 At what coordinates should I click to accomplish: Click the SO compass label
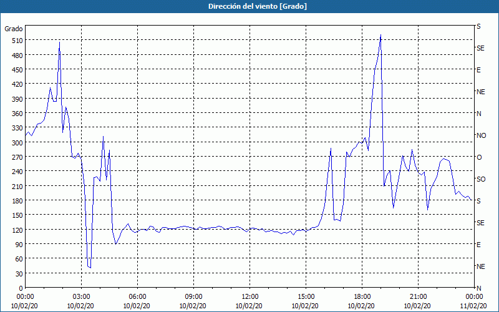(x=481, y=179)
